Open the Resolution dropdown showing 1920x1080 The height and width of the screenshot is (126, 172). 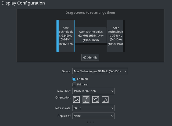pos(94,91)
